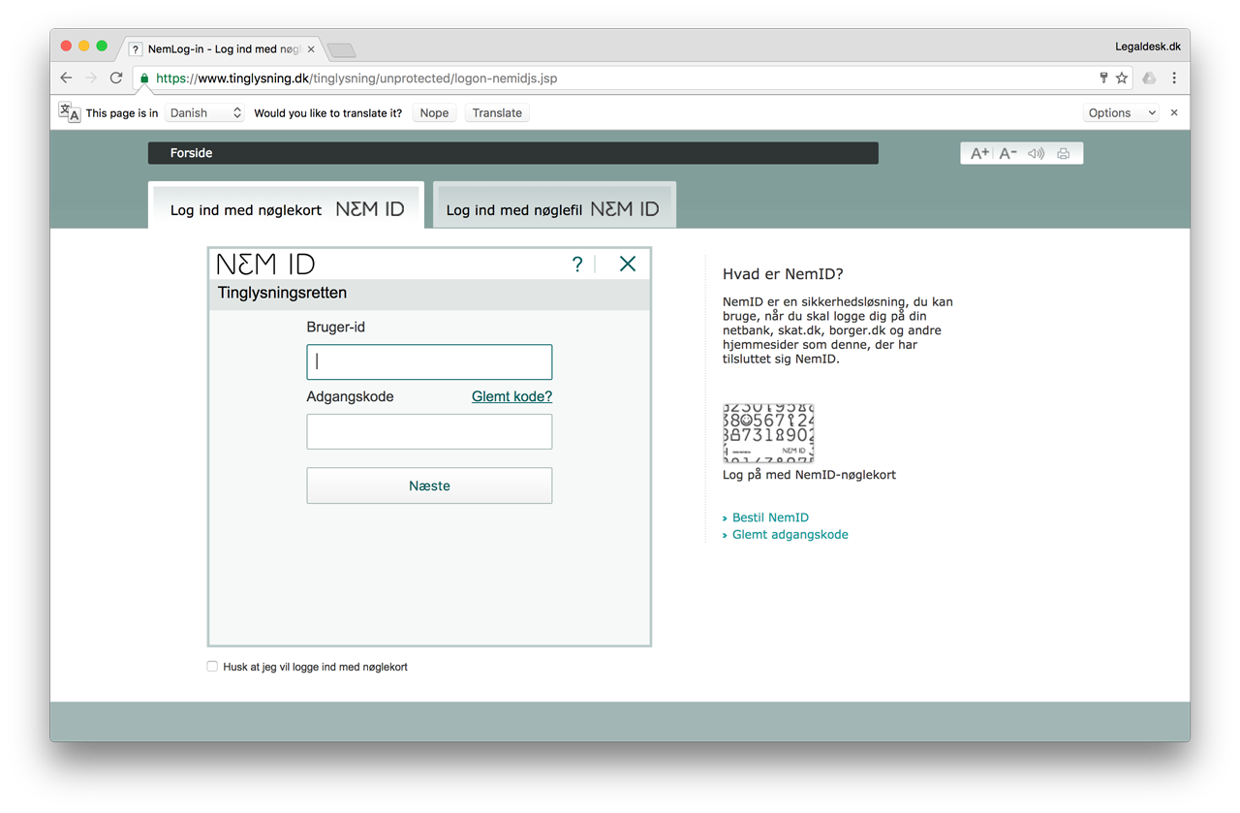This screenshot has width=1240, height=813.
Task: Reload the page with the refresh icon
Action: [116, 78]
